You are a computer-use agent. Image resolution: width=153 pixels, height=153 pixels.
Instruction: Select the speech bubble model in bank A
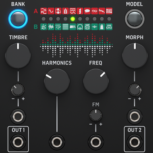87,11
